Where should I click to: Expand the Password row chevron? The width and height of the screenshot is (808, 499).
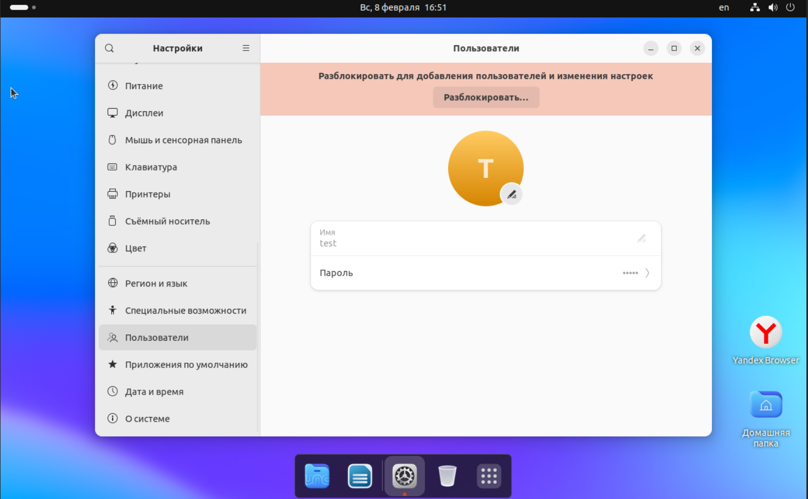(x=647, y=273)
